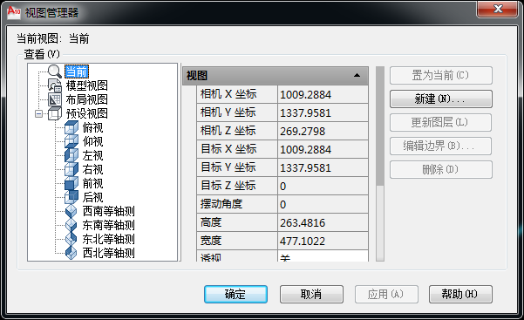524x320 pixels.
Task: Select 预设视图 label in the tree
Action: (x=87, y=113)
